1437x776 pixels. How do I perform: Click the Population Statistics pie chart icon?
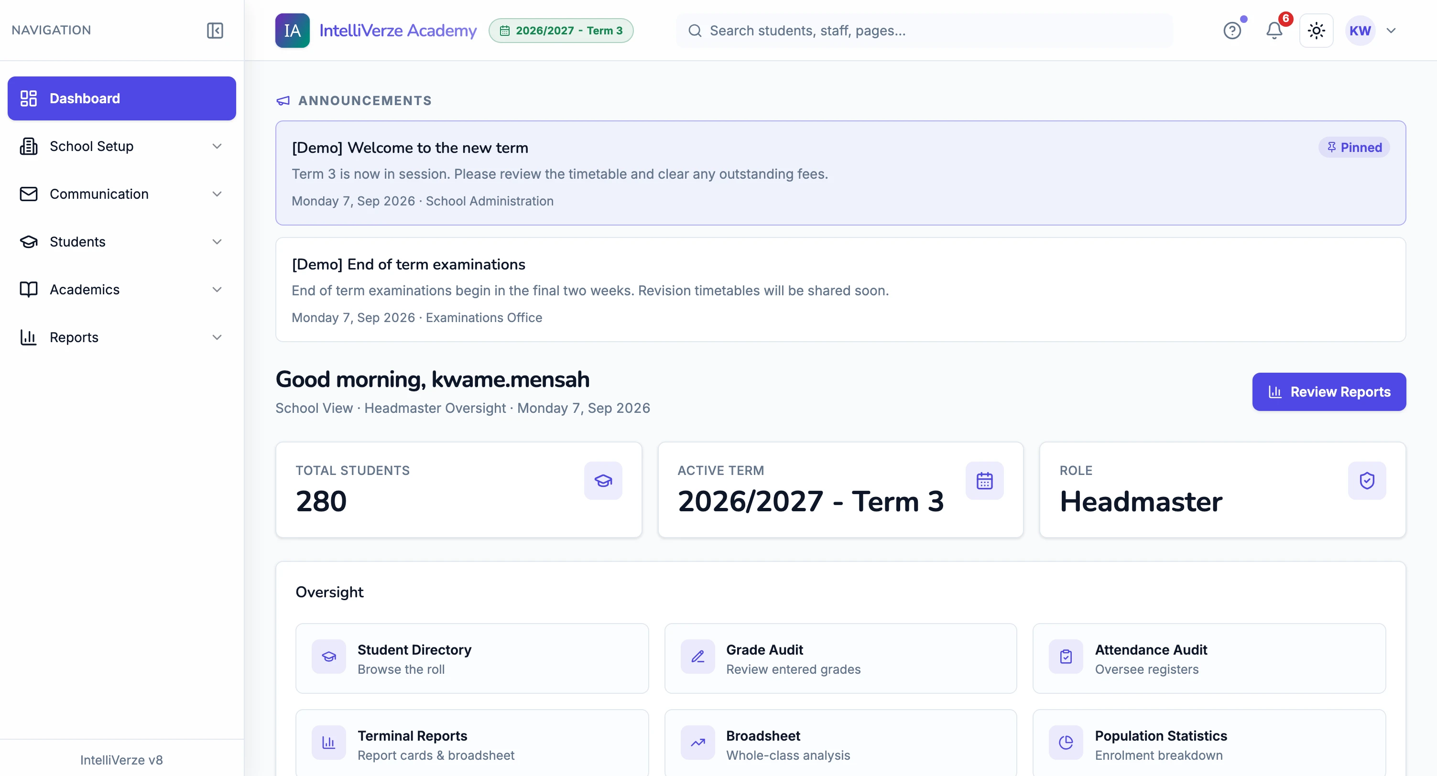pos(1066,743)
